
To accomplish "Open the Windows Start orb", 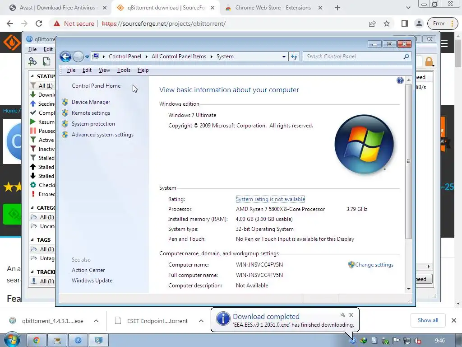I will 12,340.
